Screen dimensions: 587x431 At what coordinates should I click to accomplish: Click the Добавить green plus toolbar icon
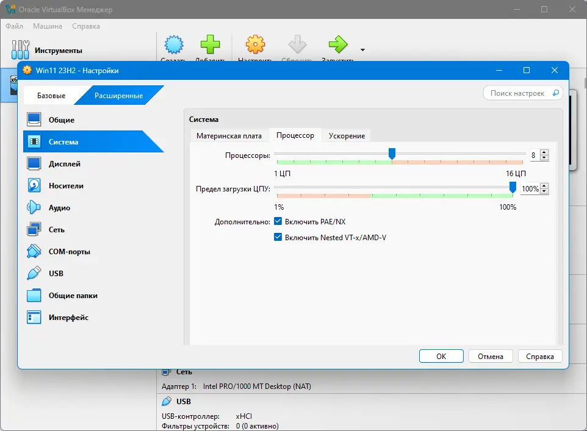[x=210, y=45]
